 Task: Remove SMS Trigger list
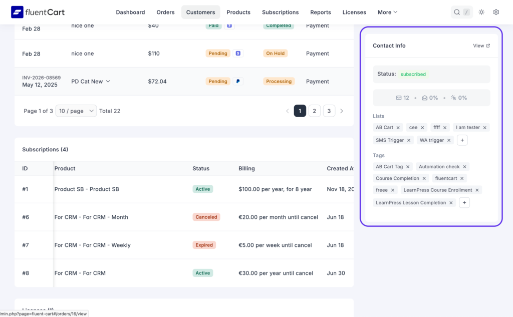click(409, 140)
